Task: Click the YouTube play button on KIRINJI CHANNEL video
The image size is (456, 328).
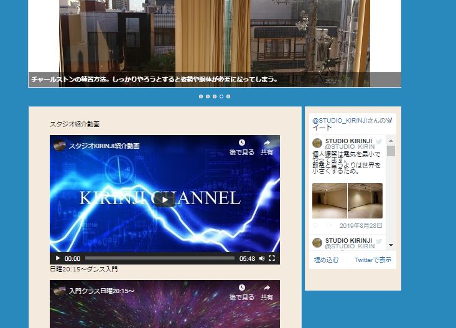Action: [x=164, y=199]
